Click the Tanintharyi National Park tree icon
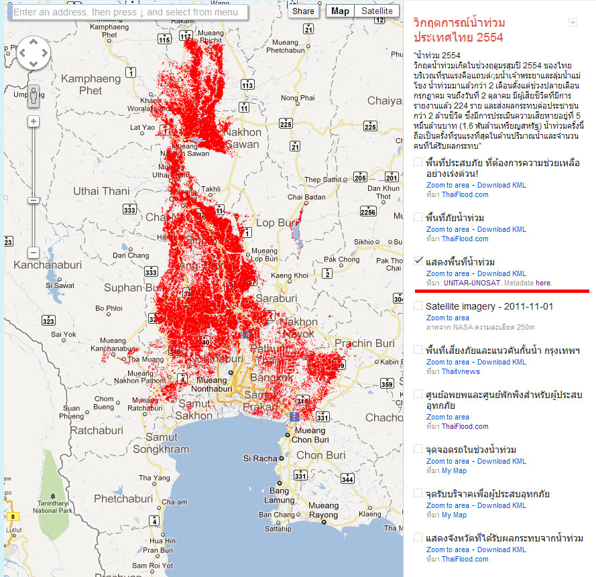Screen dimensions: 596x577 pos(53,496)
